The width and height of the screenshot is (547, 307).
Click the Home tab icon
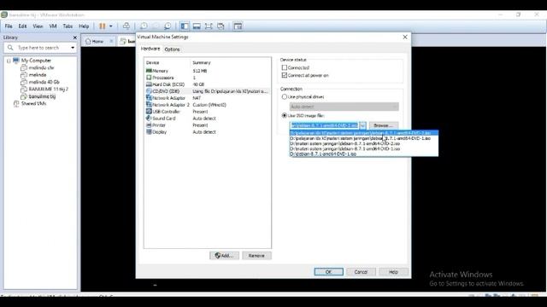tap(88, 41)
